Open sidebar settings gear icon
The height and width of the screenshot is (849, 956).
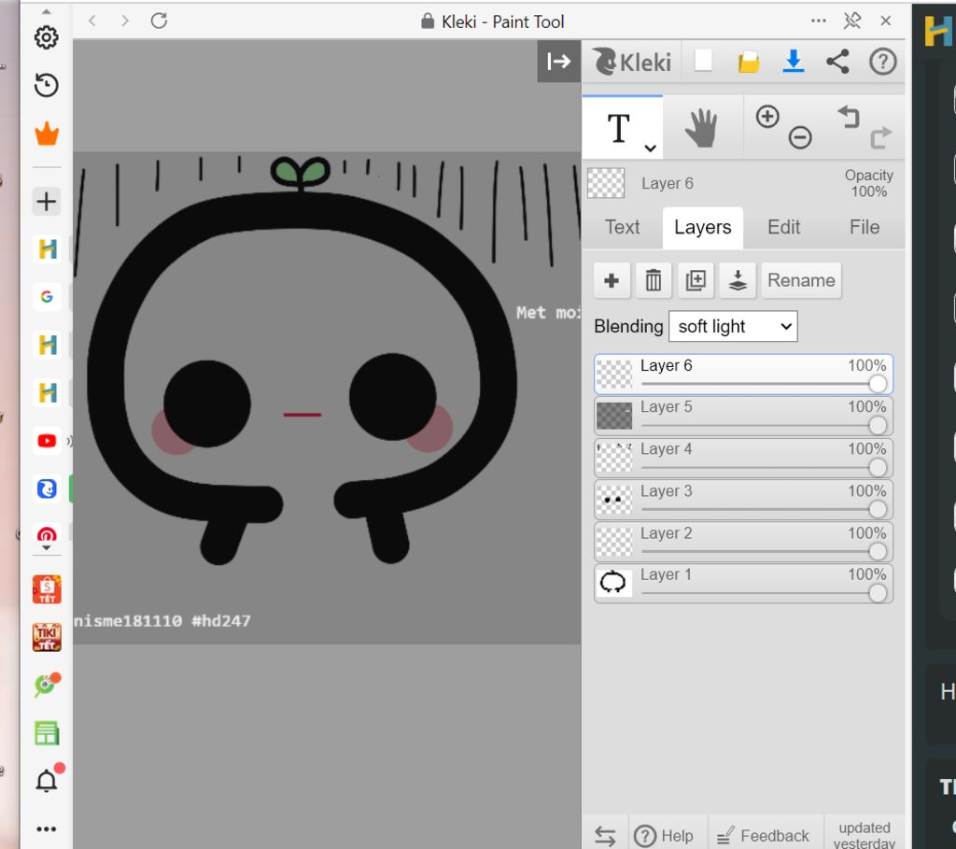(x=47, y=37)
